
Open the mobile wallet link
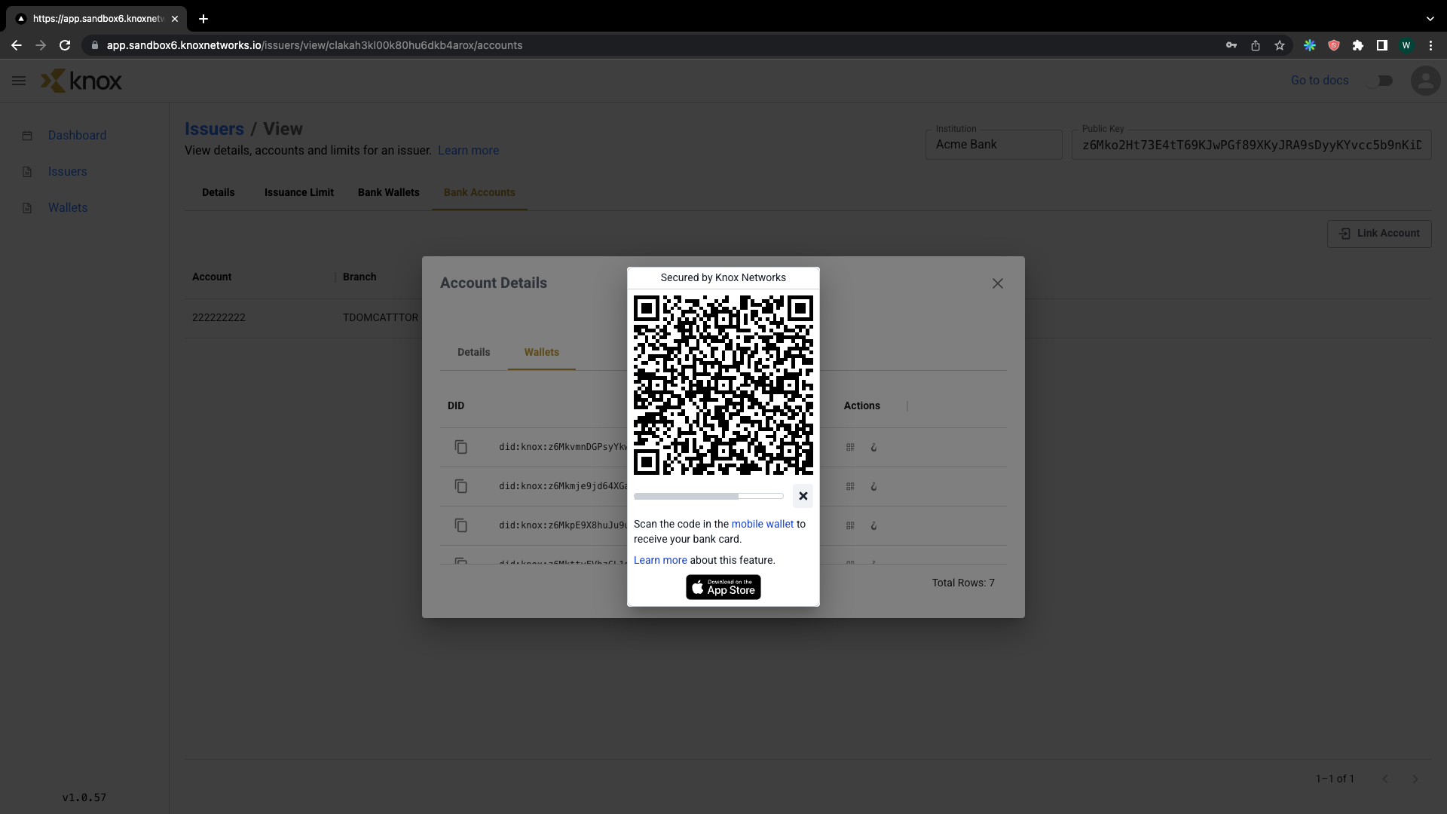pyautogui.click(x=762, y=524)
